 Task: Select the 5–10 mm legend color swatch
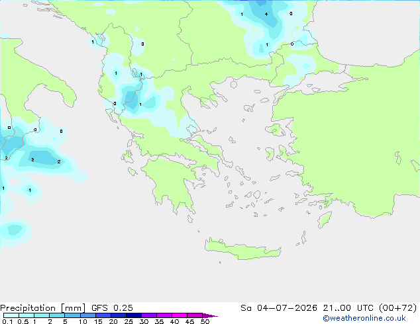[72, 315]
